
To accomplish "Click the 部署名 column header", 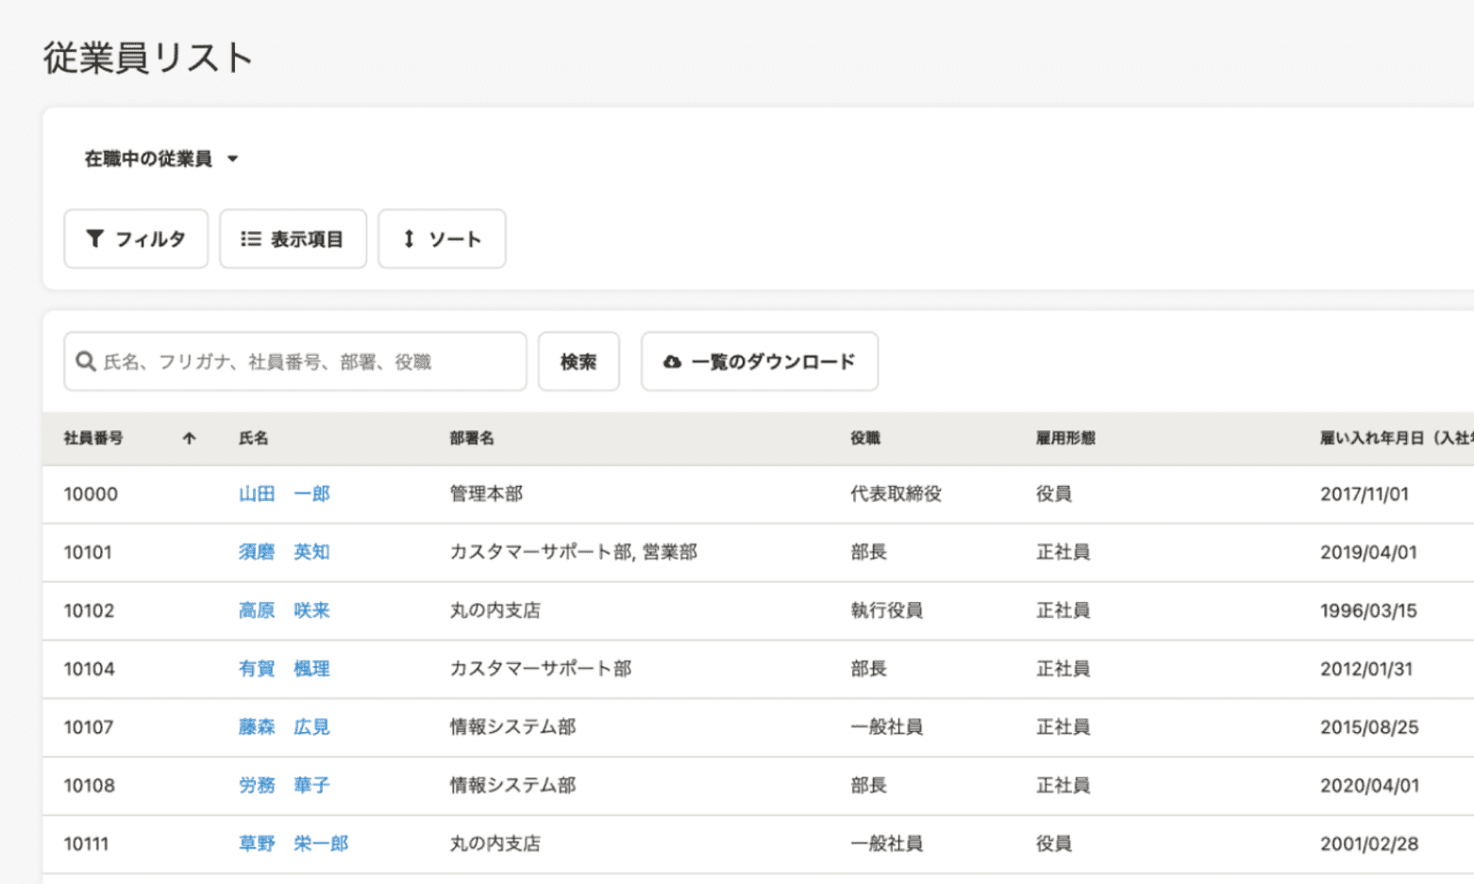I will click(x=472, y=438).
